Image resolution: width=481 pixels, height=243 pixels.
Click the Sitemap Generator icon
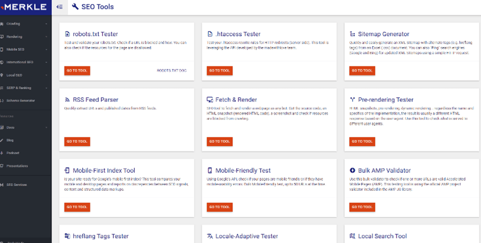tap(352, 34)
